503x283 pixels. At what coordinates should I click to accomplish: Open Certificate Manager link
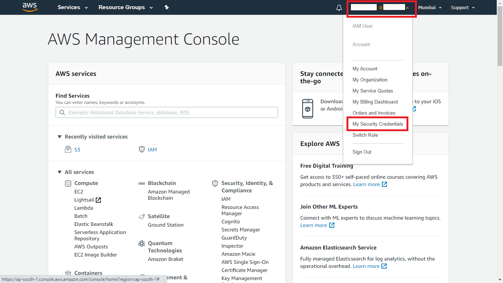(x=245, y=270)
